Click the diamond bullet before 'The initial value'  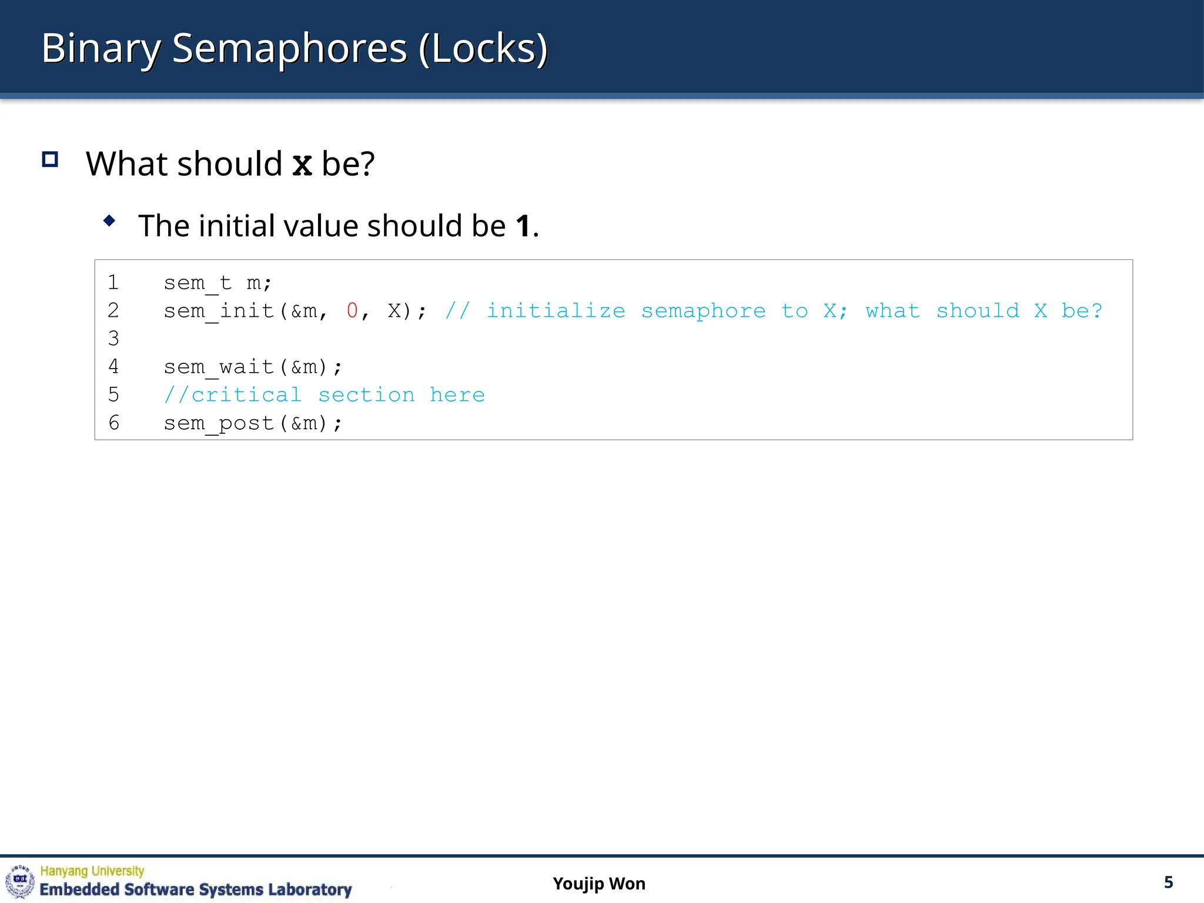(109, 221)
